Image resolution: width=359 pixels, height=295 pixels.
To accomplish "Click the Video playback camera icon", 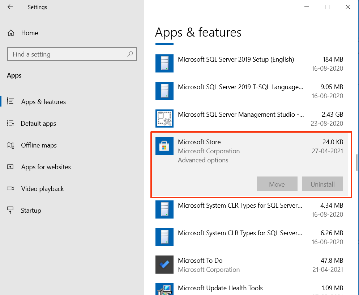I will [x=10, y=188].
